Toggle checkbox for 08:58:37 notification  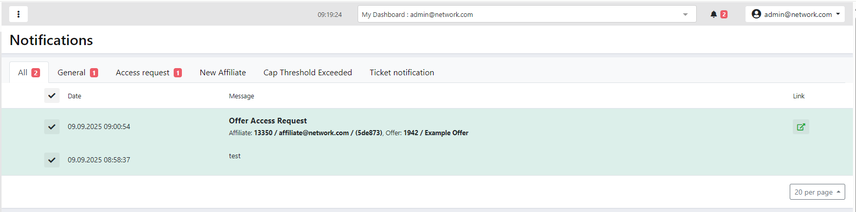point(52,160)
